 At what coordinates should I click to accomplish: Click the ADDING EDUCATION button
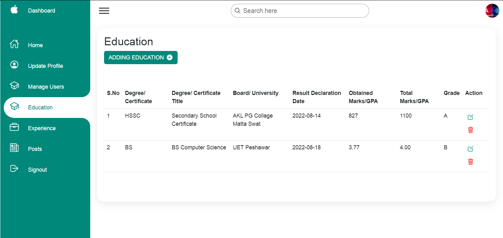(x=141, y=58)
